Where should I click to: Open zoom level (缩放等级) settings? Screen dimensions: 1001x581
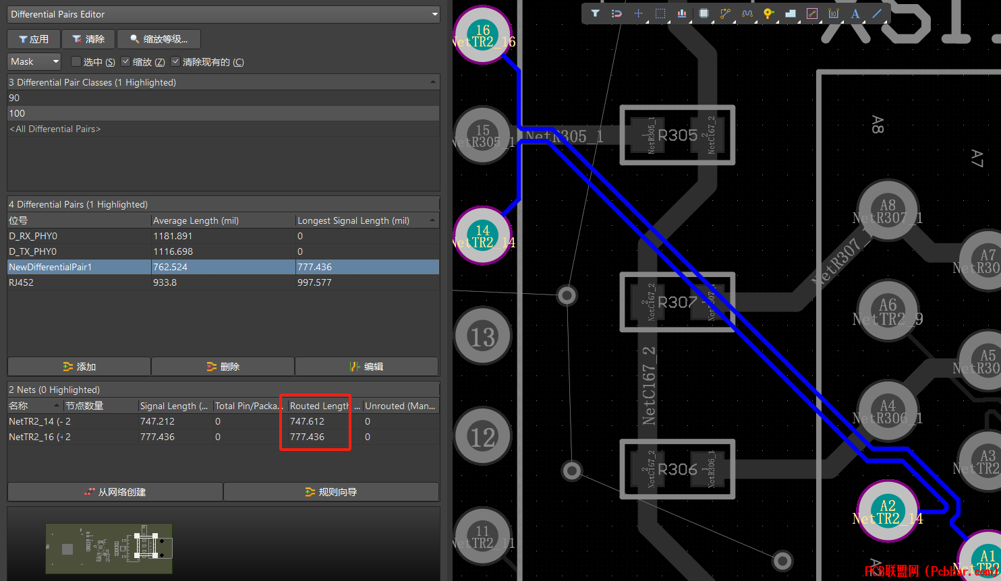click(159, 39)
